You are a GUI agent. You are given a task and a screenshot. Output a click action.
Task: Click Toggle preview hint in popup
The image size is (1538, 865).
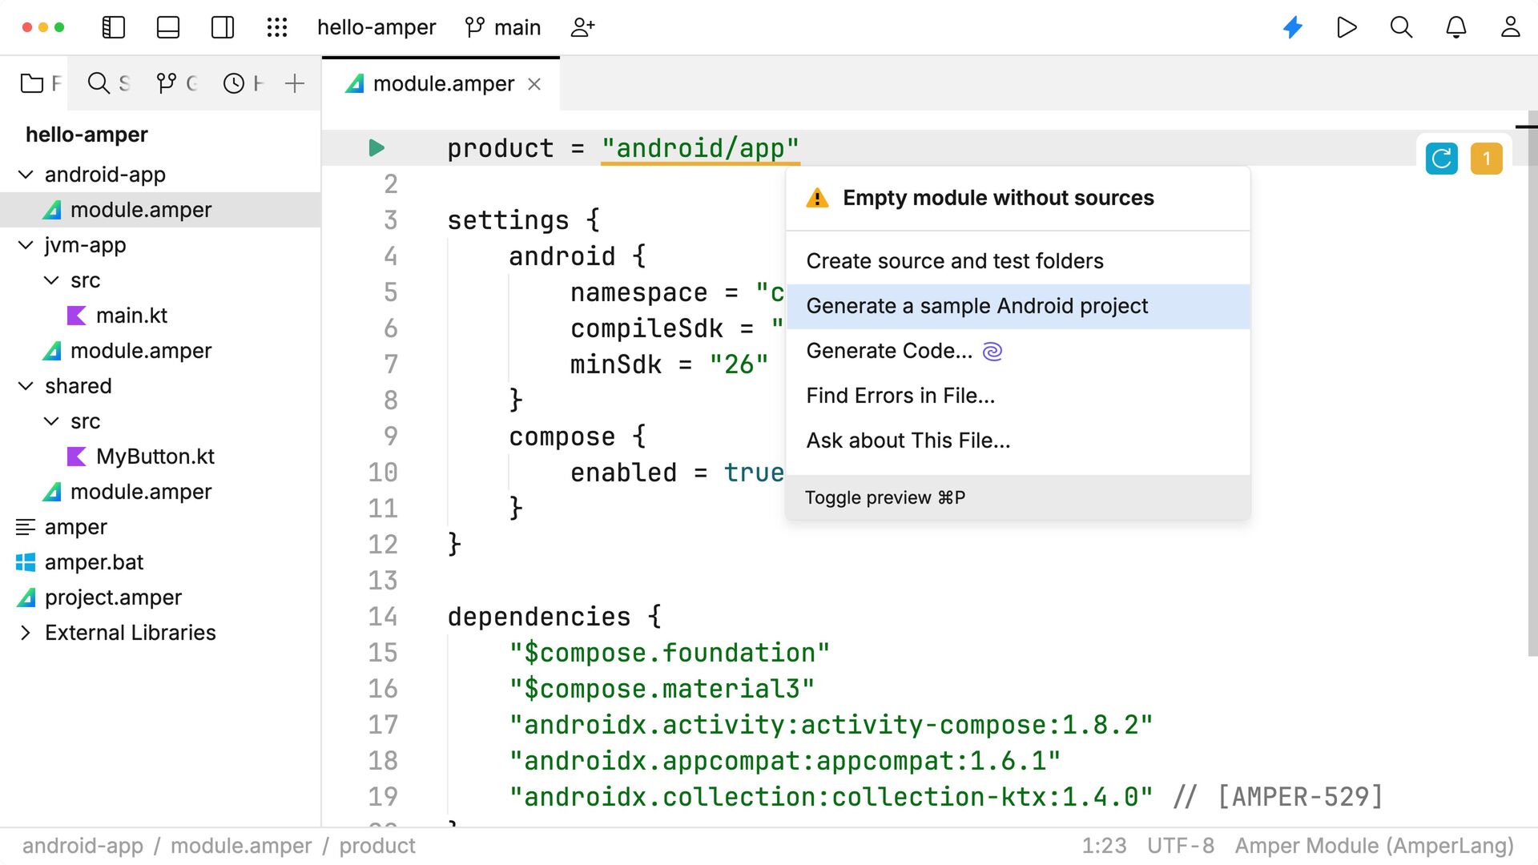(x=884, y=497)
